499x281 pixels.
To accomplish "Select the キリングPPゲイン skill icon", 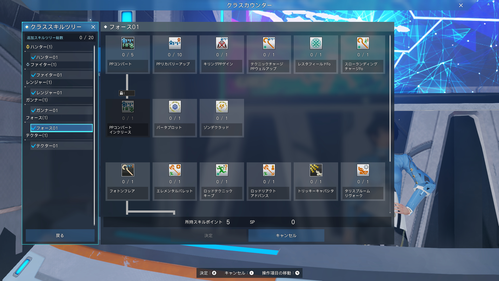I will point(222,43).
